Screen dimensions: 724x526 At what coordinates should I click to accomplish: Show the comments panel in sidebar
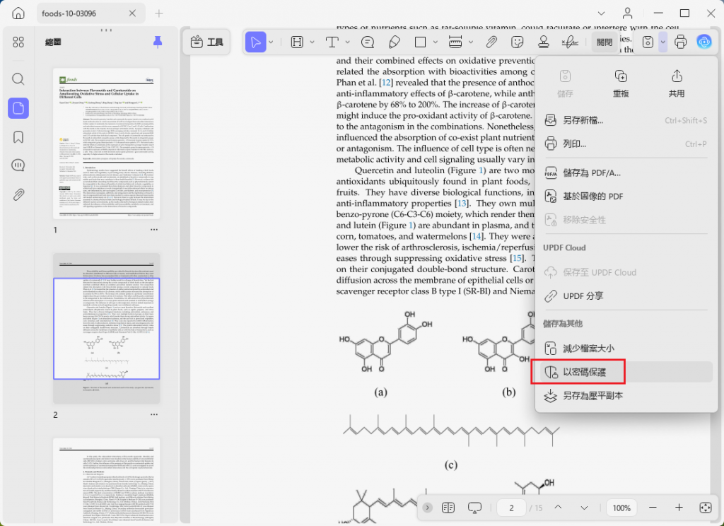click(x=18, y=165)
